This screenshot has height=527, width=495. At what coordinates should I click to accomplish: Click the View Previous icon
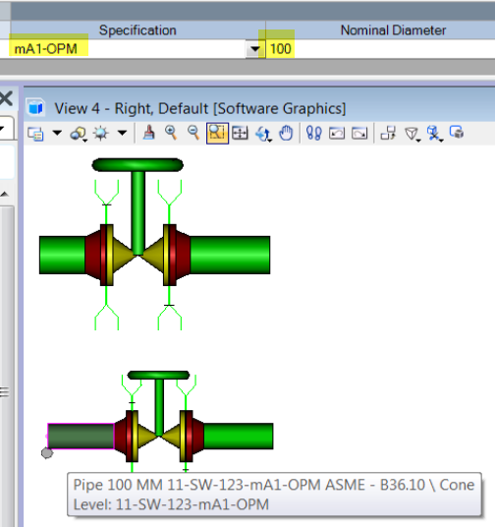point(337,133)
